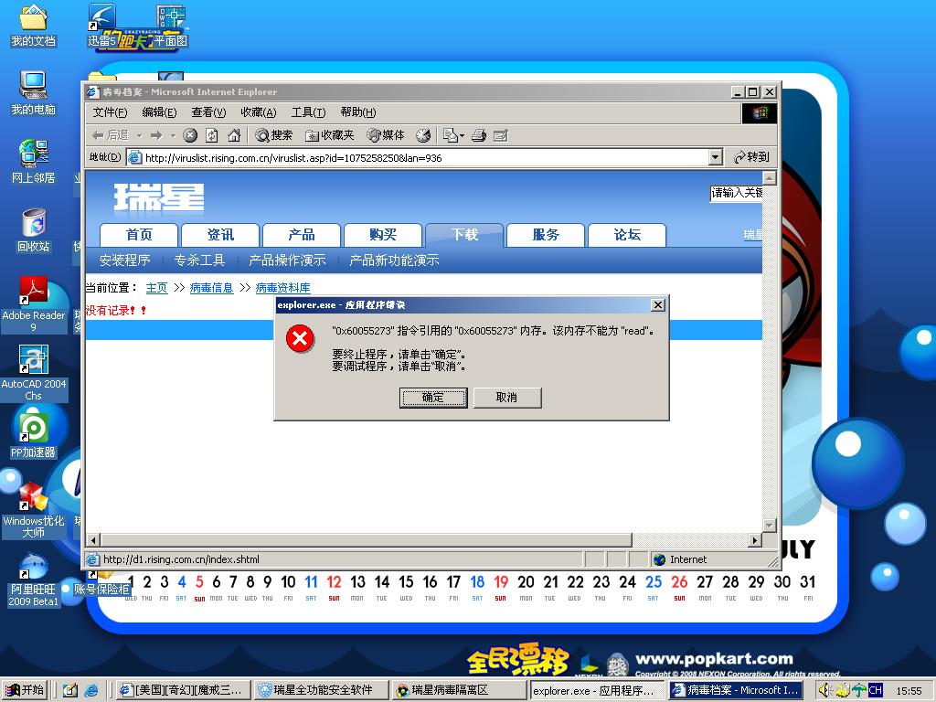Click the IE quick launch icon in taskbar

(x=91, y=691)
